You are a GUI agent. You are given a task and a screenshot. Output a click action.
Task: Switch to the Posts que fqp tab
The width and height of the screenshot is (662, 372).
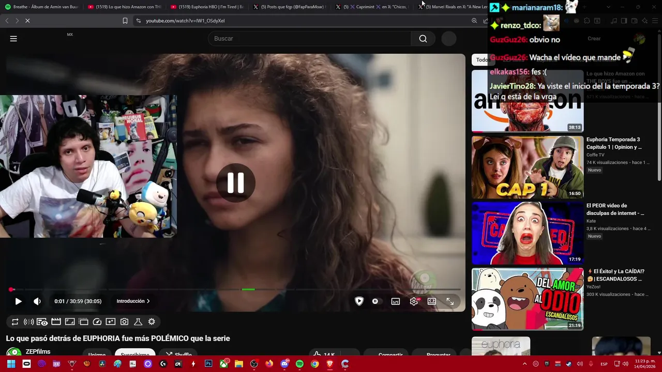290,7
